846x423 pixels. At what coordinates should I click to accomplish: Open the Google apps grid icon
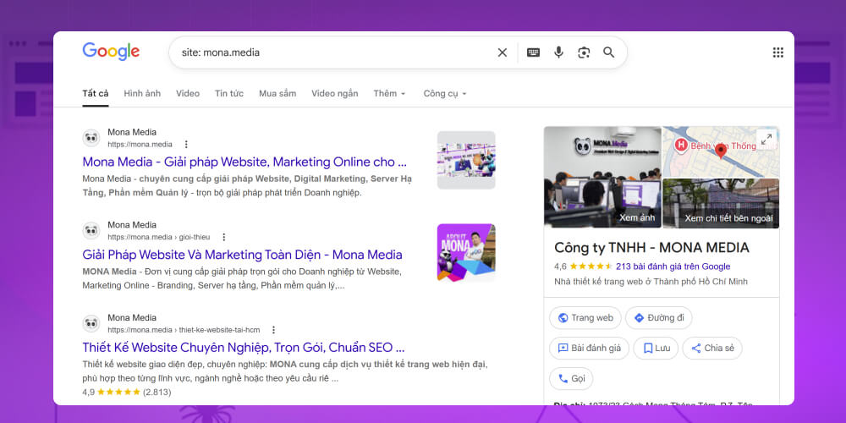pyautogui.click(x=777, y=52)
